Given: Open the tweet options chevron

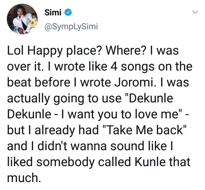Looking at the screenshot, I should pos(195,12).
